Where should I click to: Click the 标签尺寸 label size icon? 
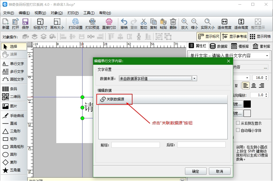click(x=40, y=23)
